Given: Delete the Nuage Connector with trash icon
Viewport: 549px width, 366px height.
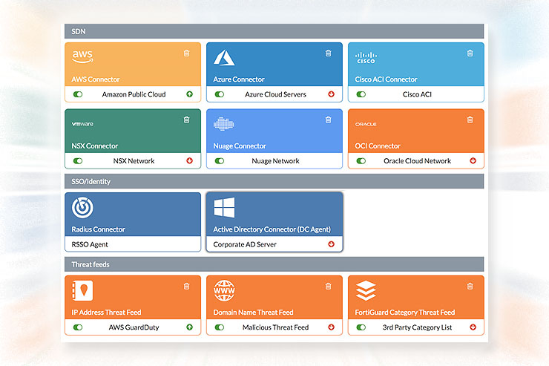Looking at the screenshot, I should pos(328,120).
